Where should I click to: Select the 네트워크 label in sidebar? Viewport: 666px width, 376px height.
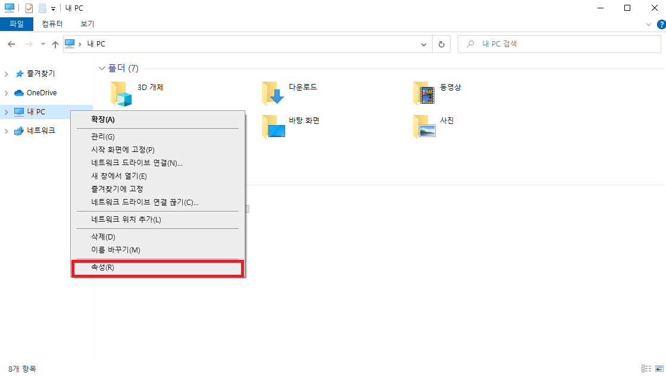41,131
